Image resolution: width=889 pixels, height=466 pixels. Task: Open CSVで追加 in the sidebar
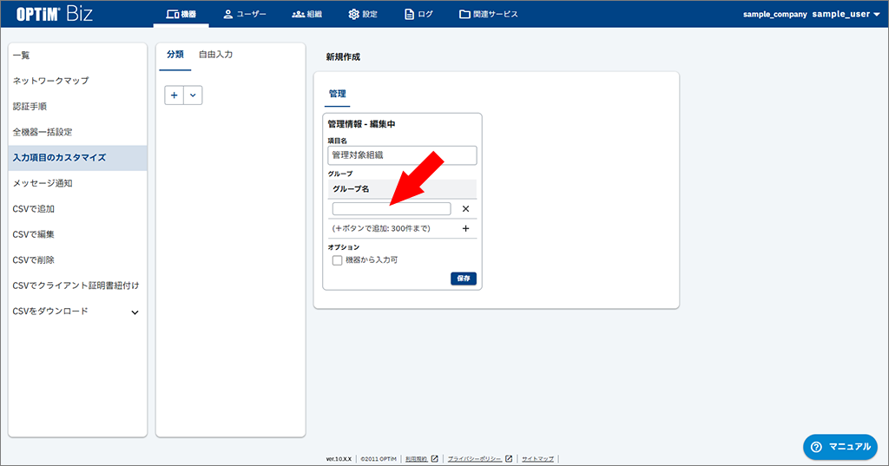point(77,208)
